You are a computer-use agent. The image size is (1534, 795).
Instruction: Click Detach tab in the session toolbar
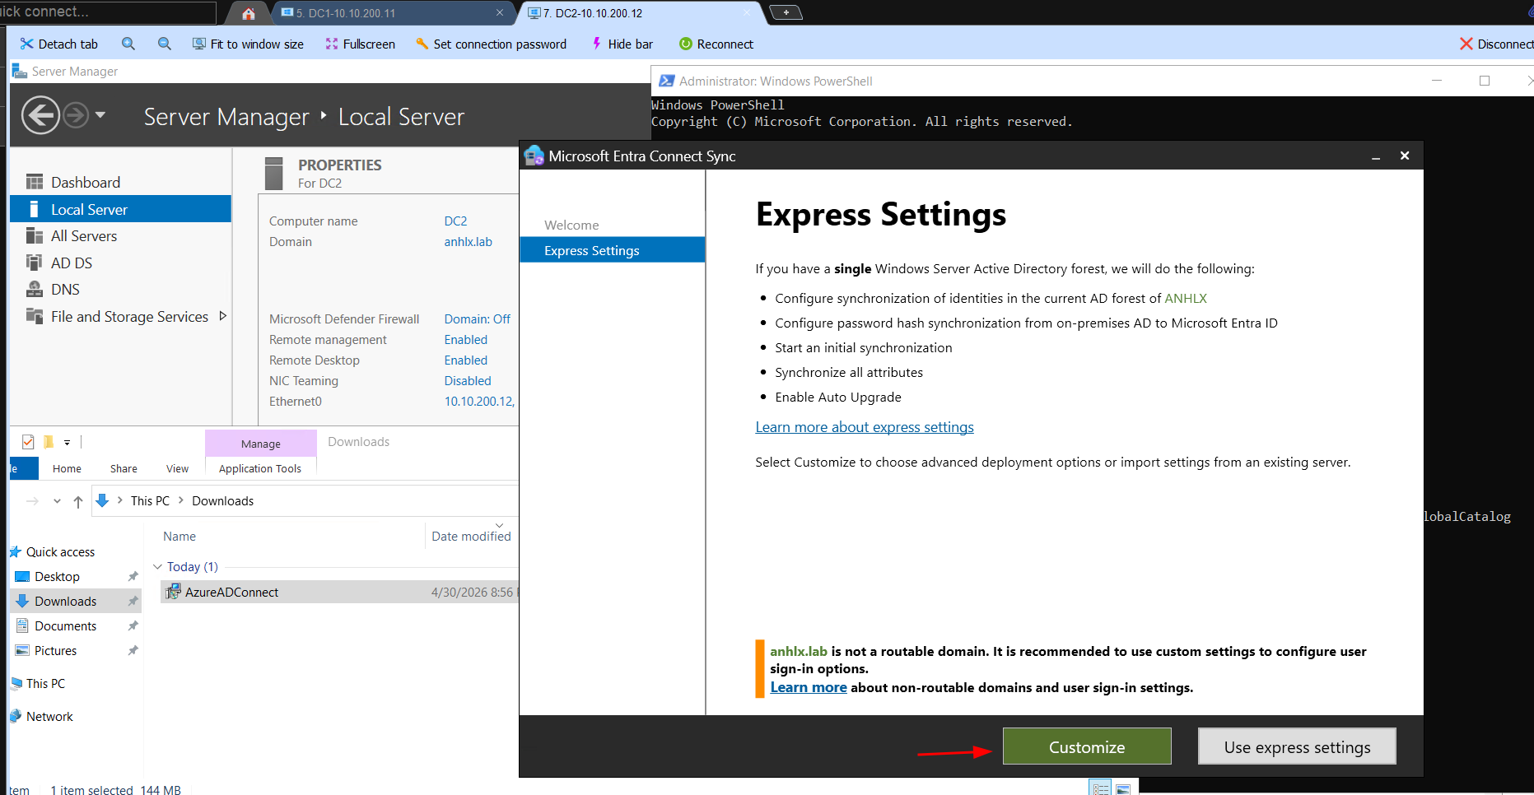[59, 44]
